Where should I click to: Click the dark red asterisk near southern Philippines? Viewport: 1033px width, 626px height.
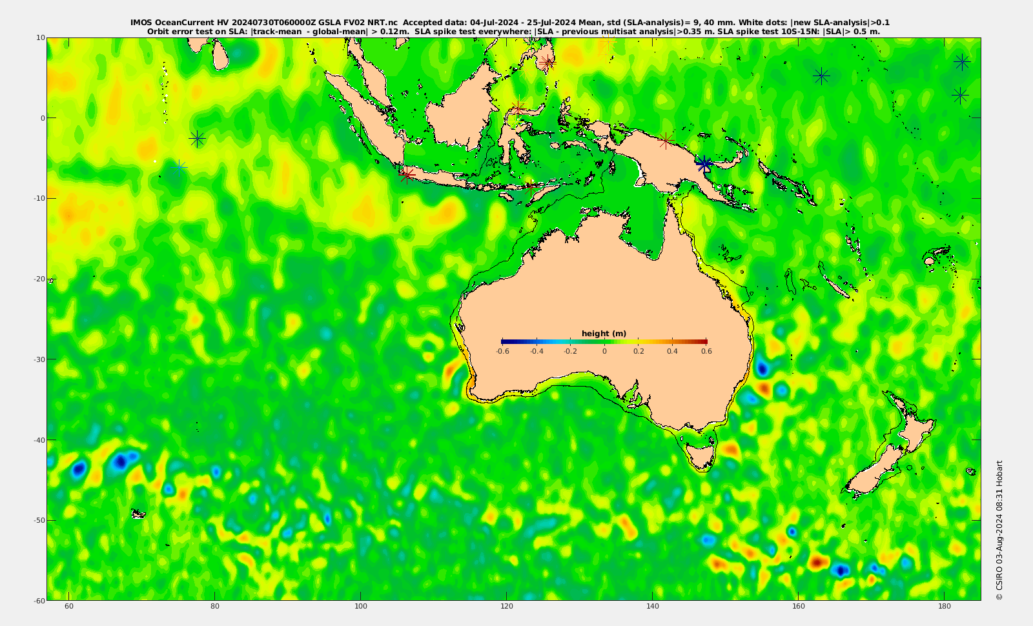coord(547,63)
